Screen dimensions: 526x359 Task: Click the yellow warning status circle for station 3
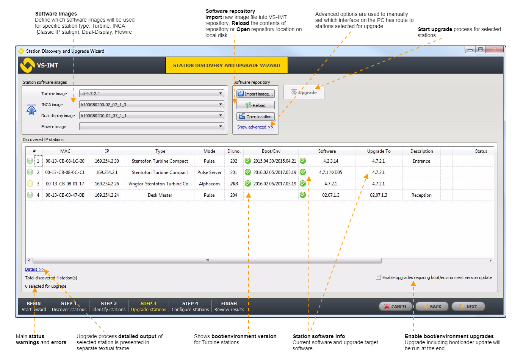click(x=30, y=184)
